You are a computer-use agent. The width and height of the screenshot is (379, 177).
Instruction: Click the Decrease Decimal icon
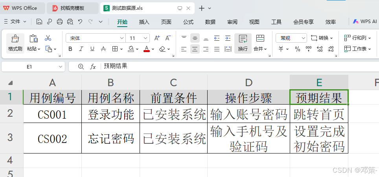(331, 49)
